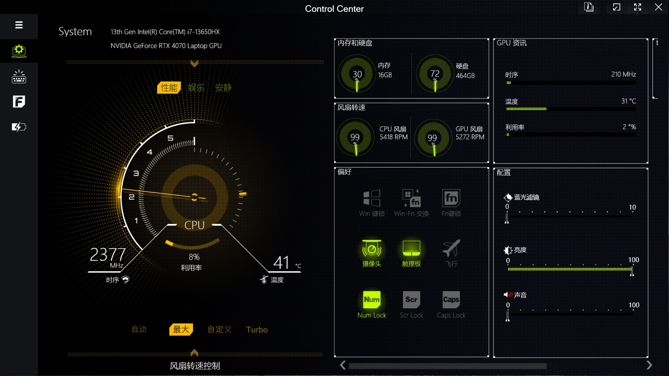Open the battery power sidebar icon
This screenshot has width=669, height=376.
click(19, 127)
